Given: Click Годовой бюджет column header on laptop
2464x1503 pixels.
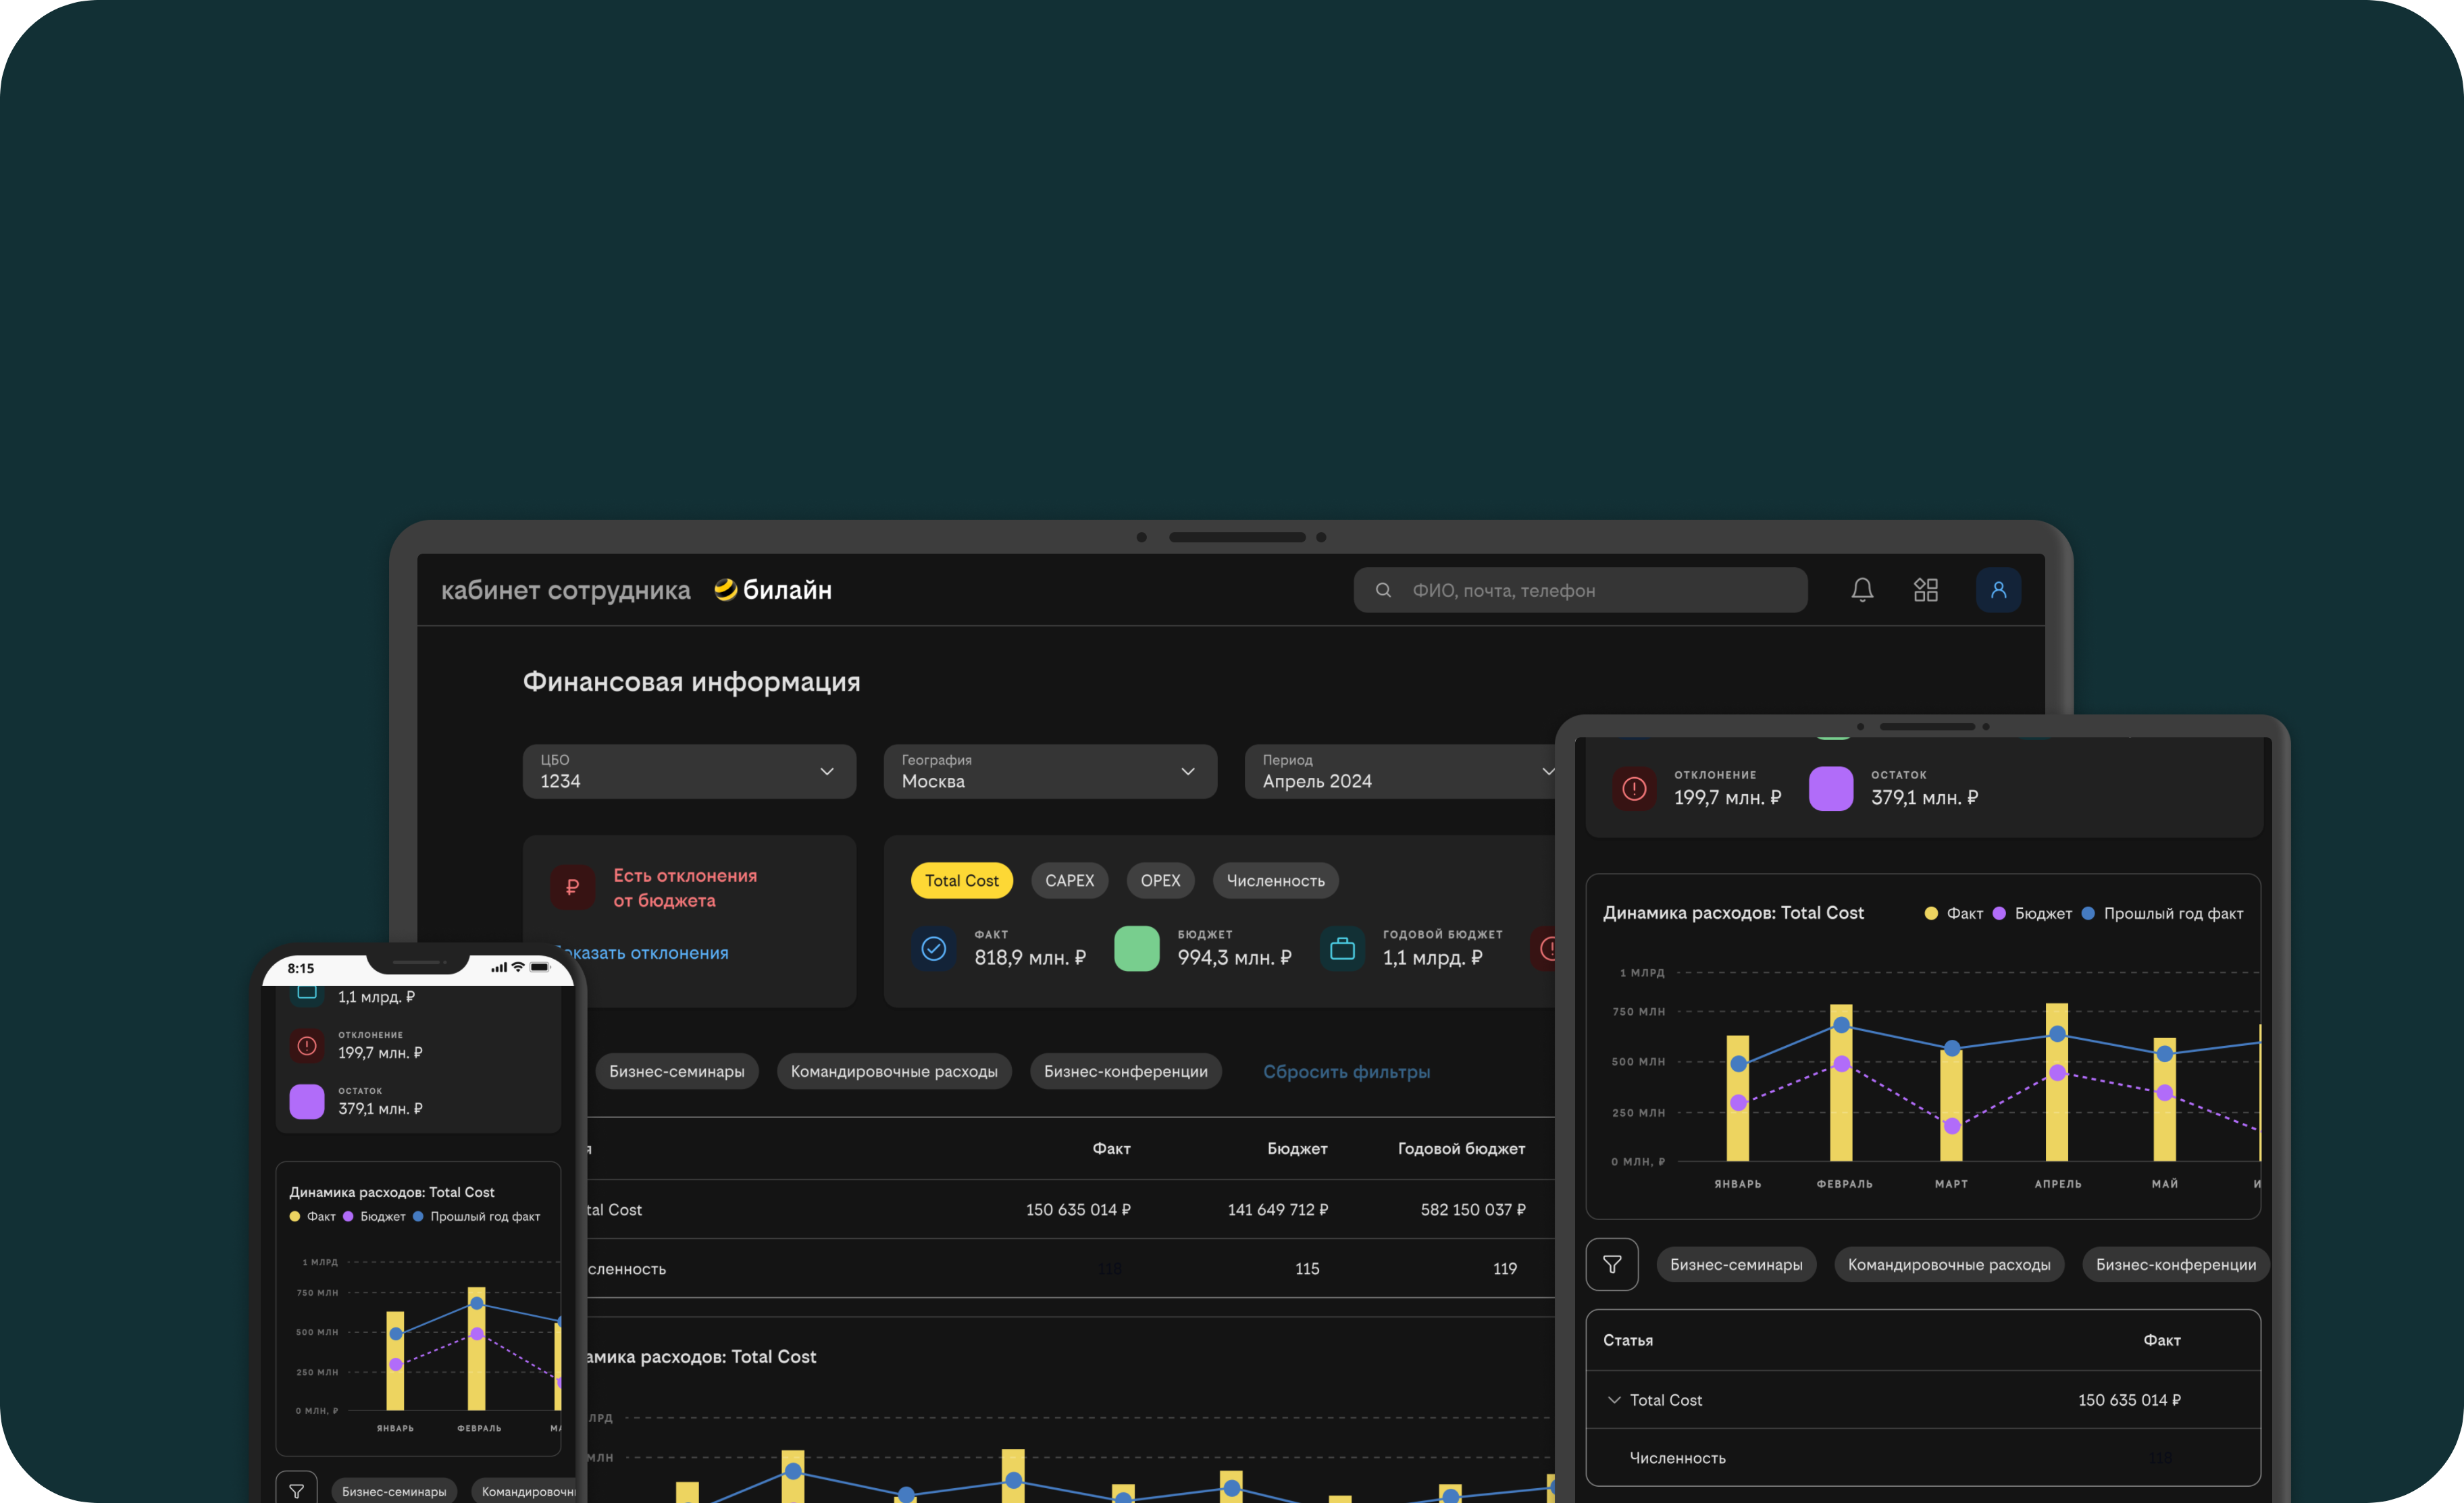Looking at the screenshot, I should 1461,1149.
